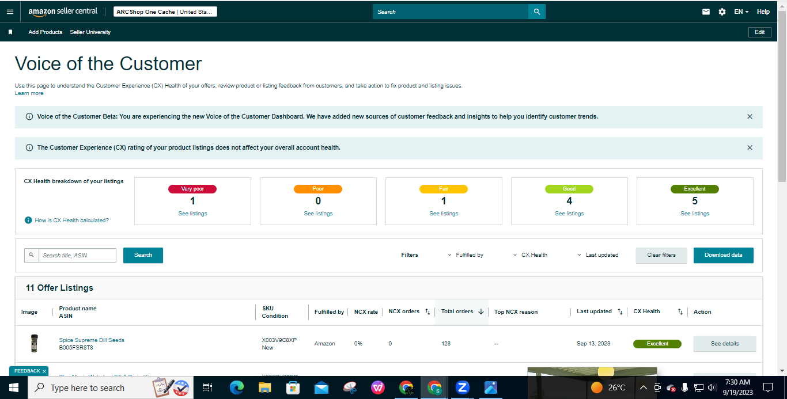Click the Fair yellow badge
This screenshot has height=399, width=787.
(x=444, y=189)
